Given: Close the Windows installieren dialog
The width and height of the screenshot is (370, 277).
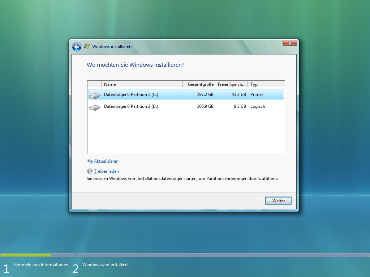Looking at the screenshot, I should click(x=290, y=43).
